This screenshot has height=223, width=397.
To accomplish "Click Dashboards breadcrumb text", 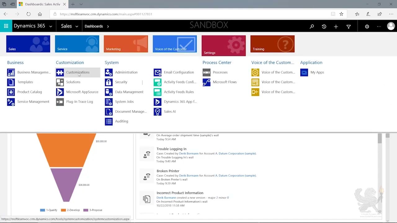I will 94,26.
